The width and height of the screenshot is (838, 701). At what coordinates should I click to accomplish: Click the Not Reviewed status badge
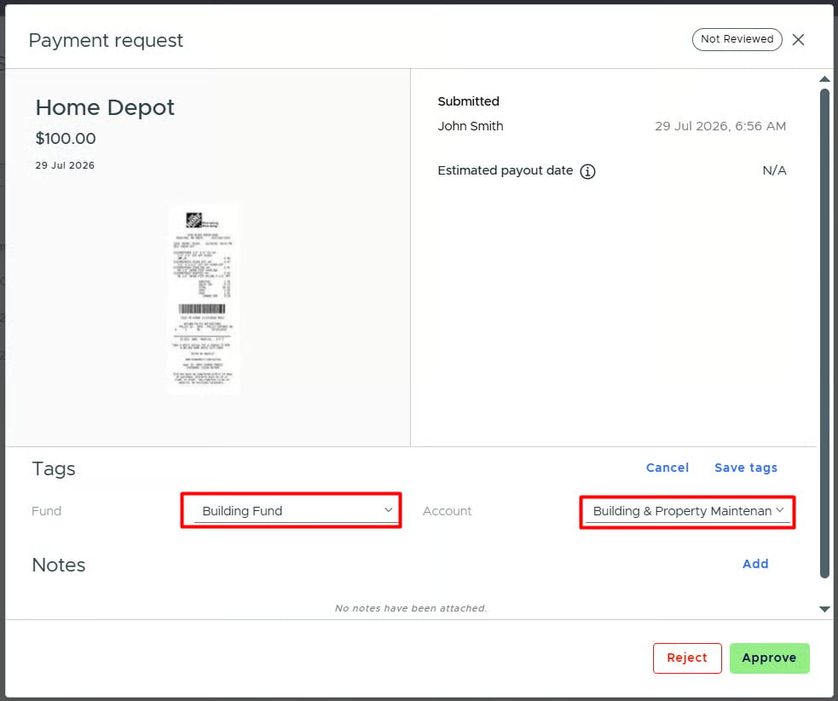[x=737, y=39]
